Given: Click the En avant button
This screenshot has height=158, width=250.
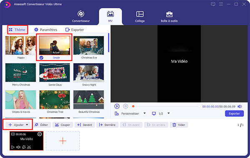Looking at the screenshot, I should point(131,125).
